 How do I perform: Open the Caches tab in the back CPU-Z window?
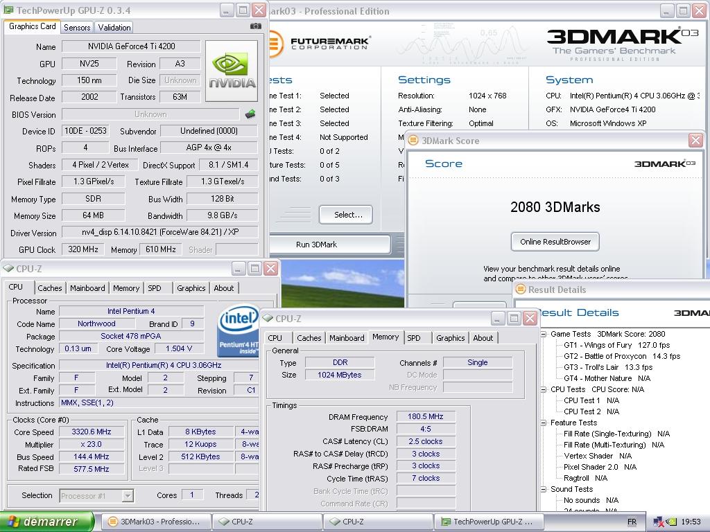pos(50,287)
